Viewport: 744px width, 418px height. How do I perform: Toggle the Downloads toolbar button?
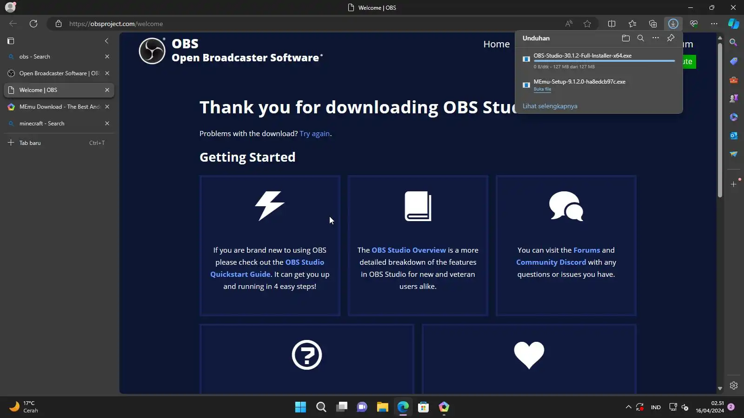[x=673, y=24]
